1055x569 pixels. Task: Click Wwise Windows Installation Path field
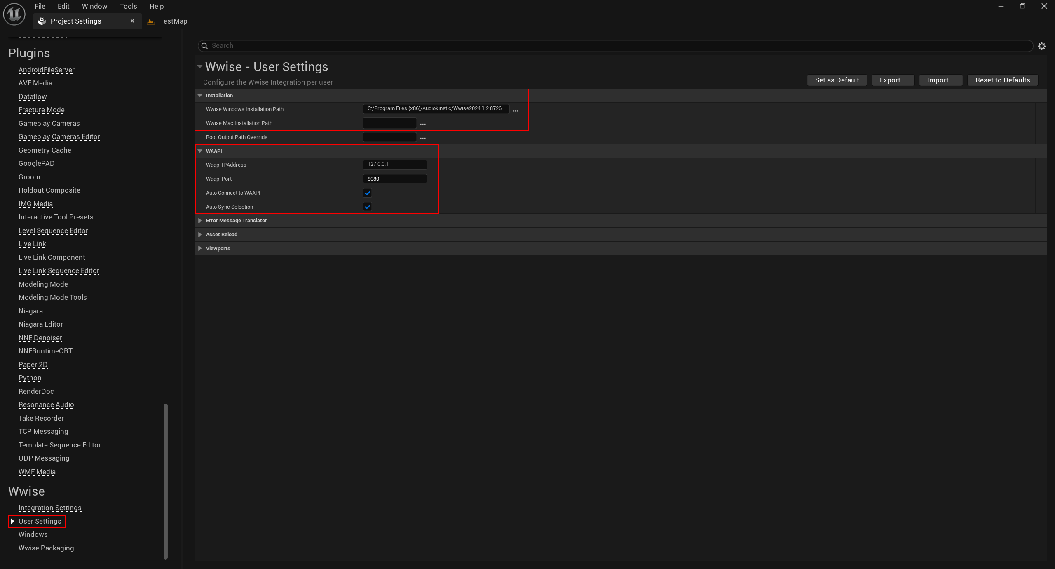click(436, 109)
